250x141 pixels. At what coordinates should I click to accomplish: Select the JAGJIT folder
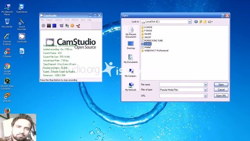pyautogui.click(x=146, y=37)
